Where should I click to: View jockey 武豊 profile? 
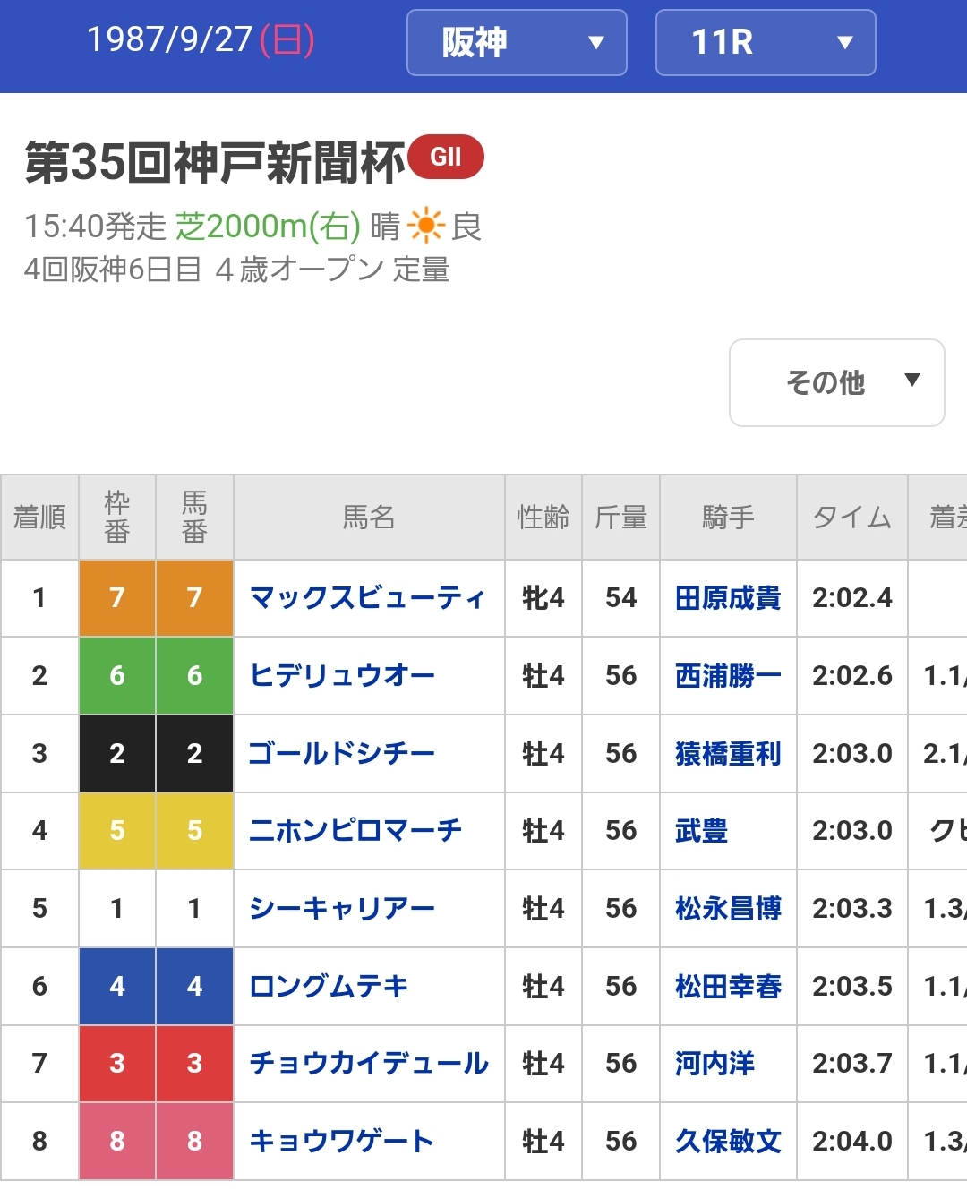click(701, 831)
